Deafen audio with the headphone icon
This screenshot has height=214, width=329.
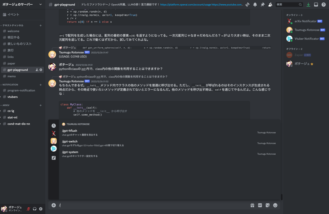point(35,209)
